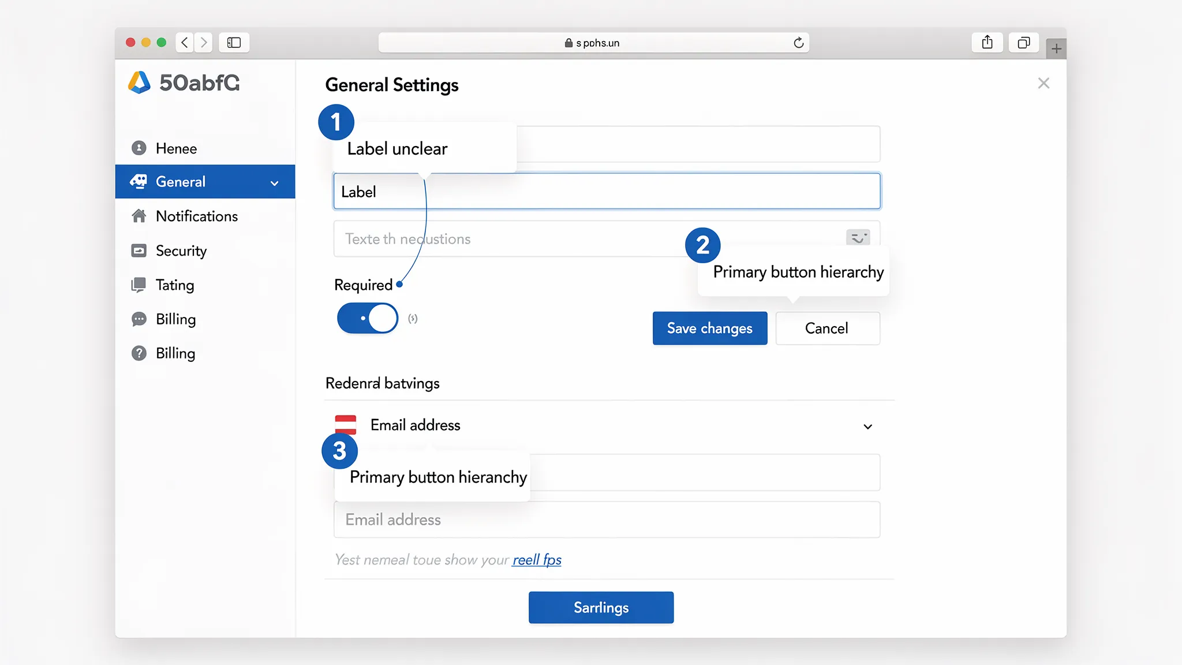
Task: Click the question mark icon next to second Billing
Action: 139,353
